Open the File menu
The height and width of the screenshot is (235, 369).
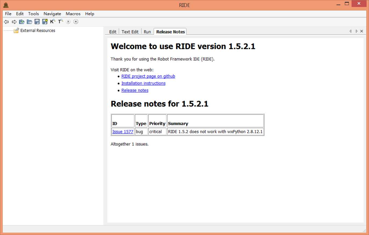(8, 14)
